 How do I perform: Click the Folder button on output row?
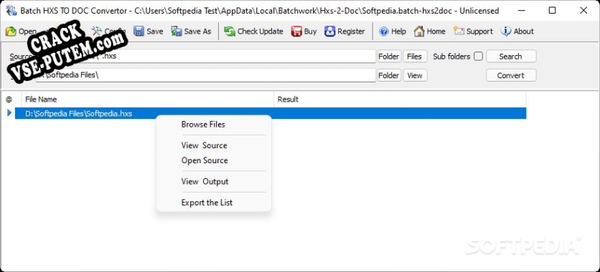pyautogui.click(x=389, y=76)
